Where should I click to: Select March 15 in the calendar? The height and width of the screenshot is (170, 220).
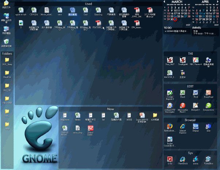pos(168,14)
